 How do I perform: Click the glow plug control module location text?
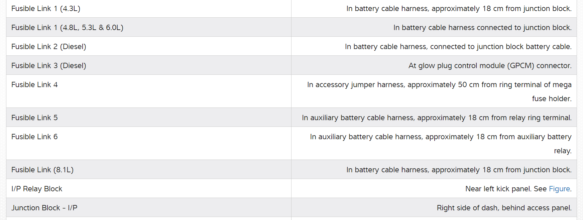pos(490,66)
